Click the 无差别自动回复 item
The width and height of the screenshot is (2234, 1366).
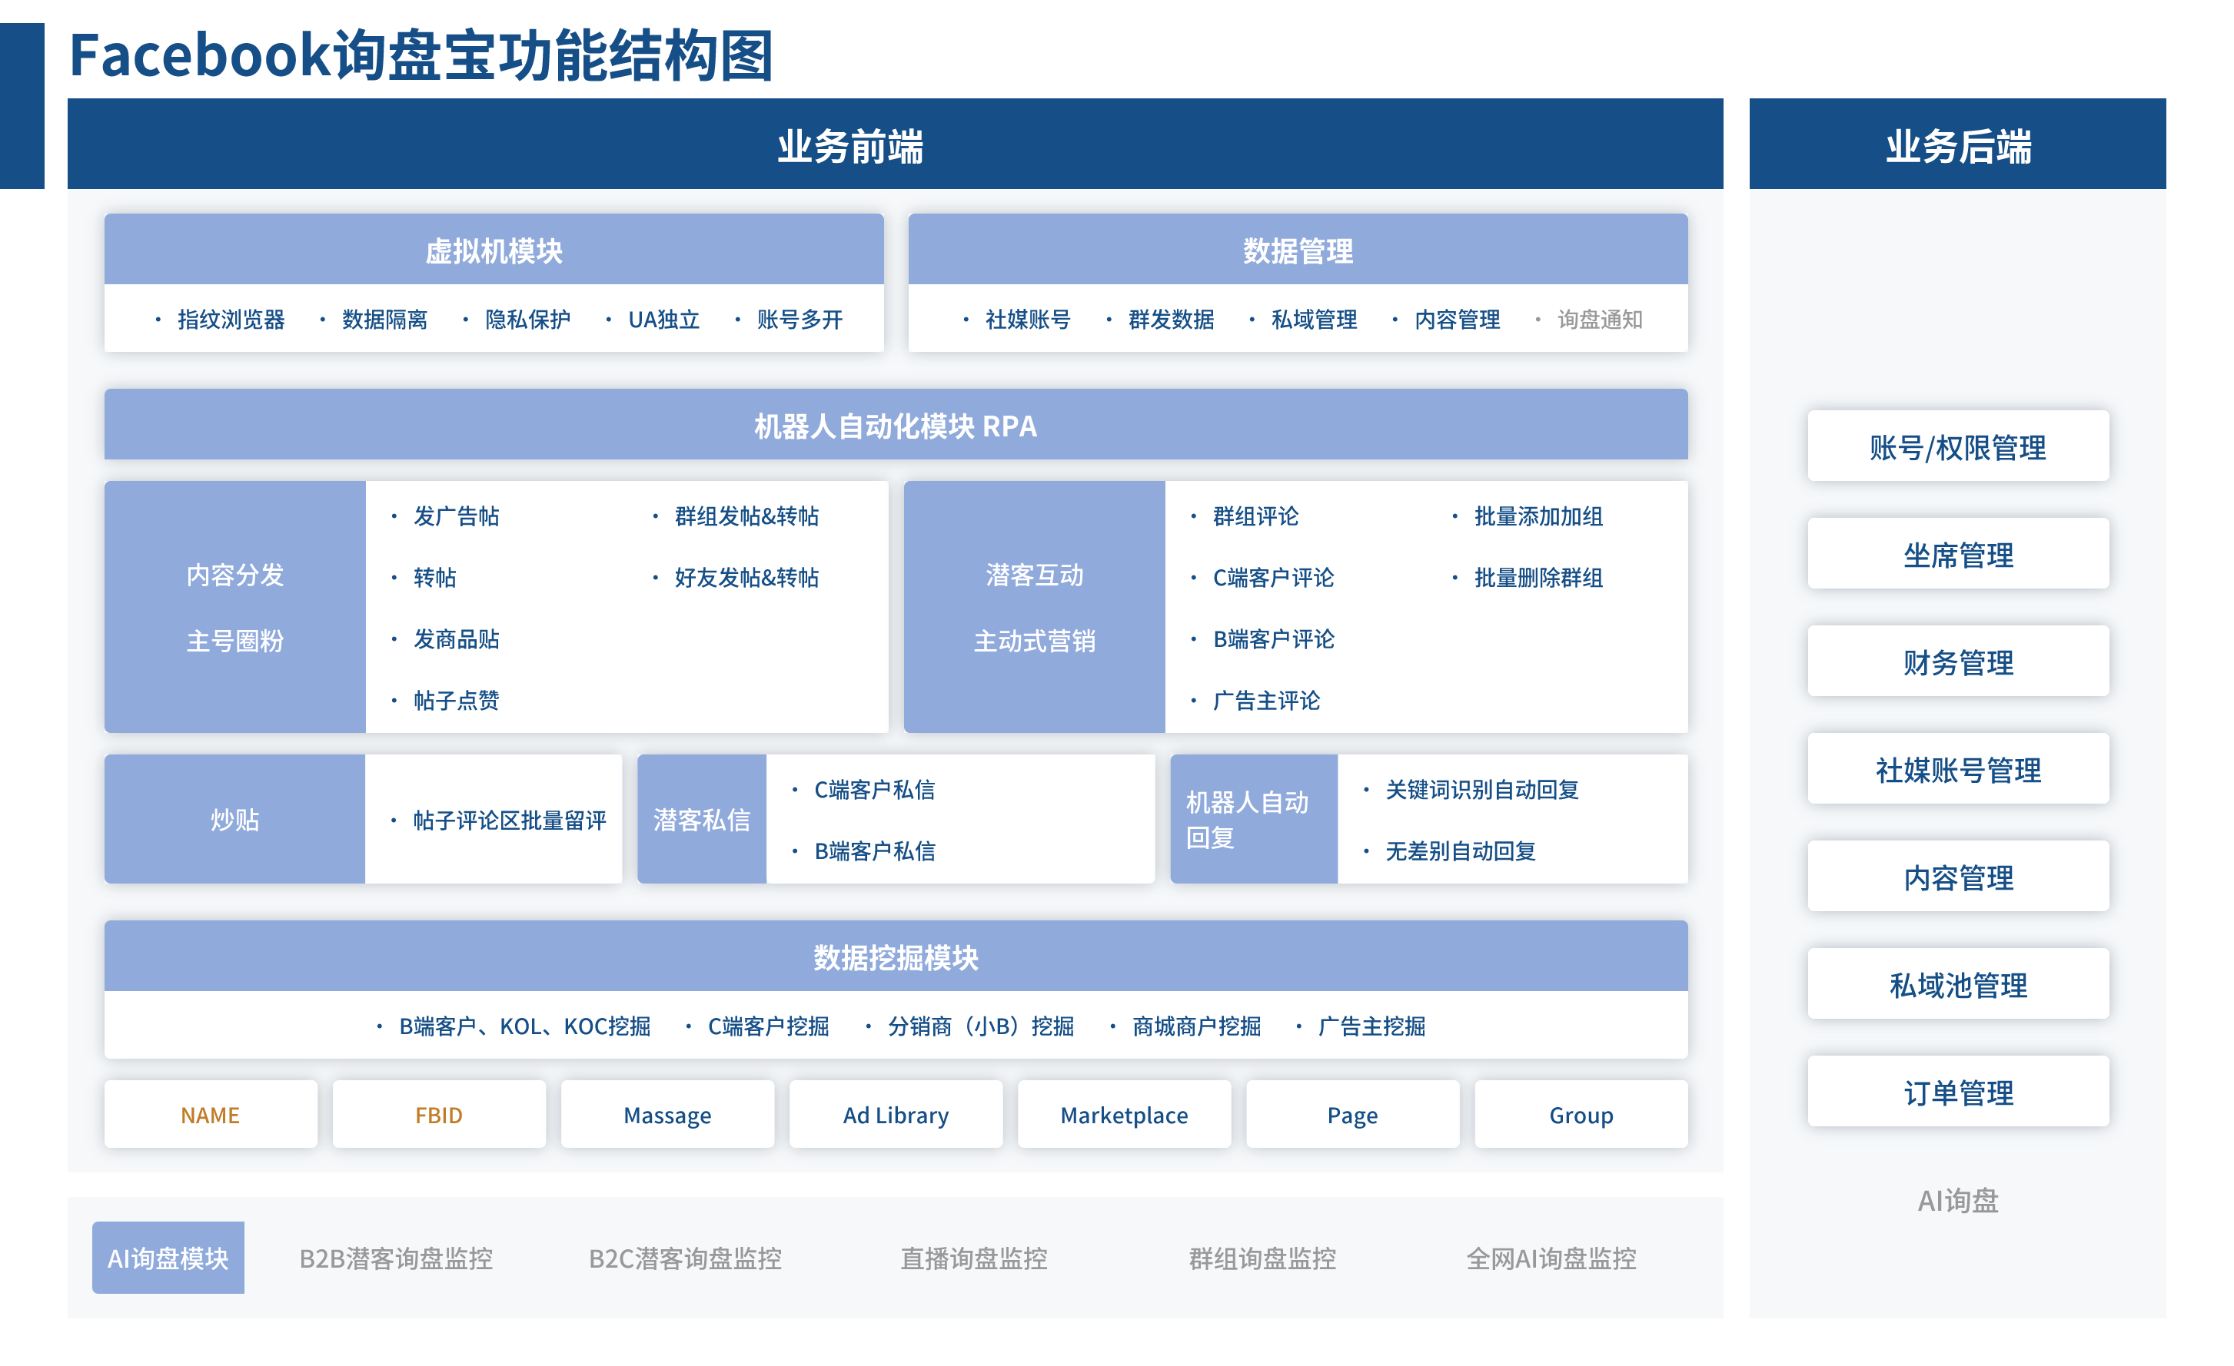[1461, 851]
